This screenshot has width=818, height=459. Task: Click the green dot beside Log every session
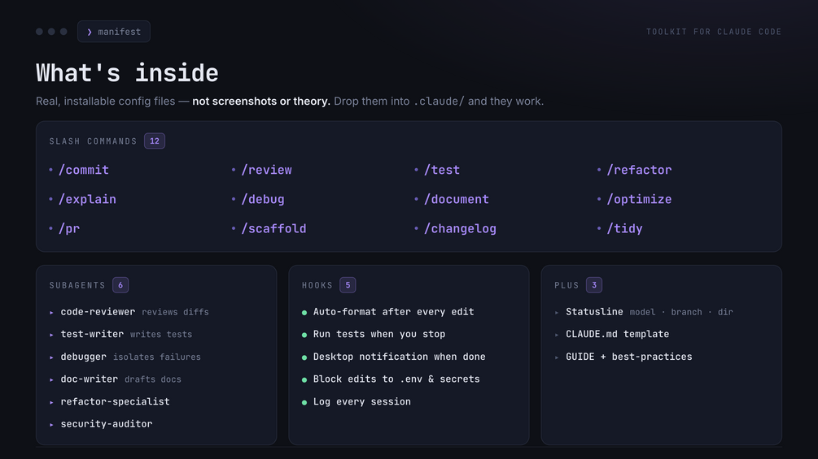click(304, 402)
